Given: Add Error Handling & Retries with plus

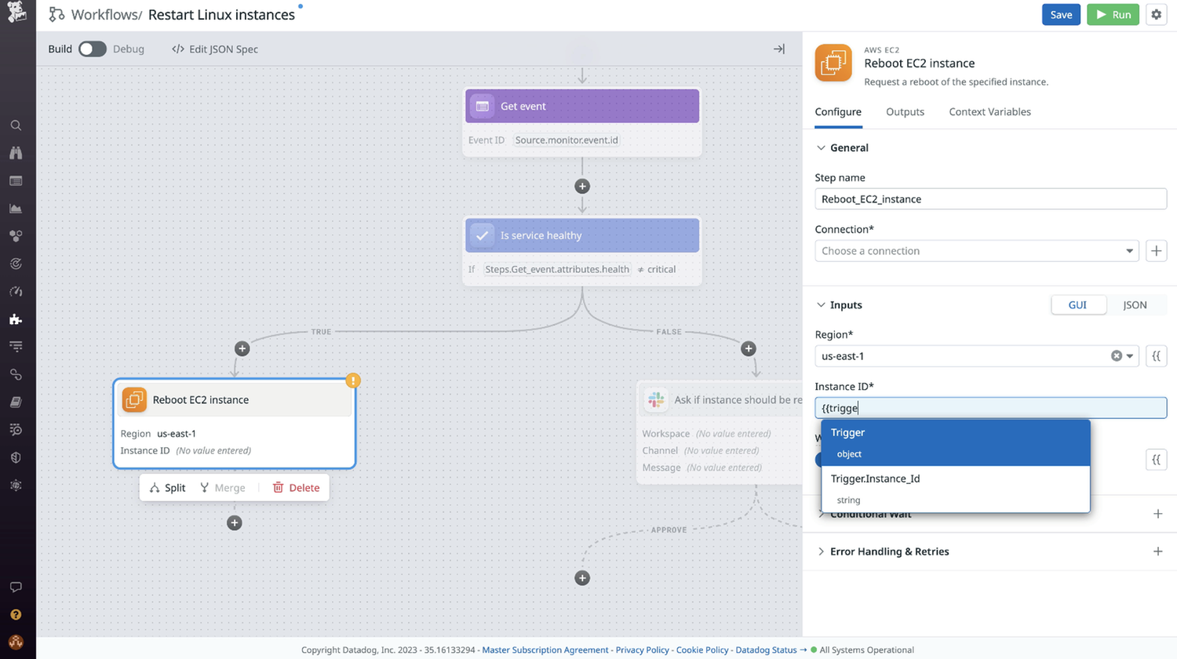Looking at the screenshot, I should tap(1157, 552).
